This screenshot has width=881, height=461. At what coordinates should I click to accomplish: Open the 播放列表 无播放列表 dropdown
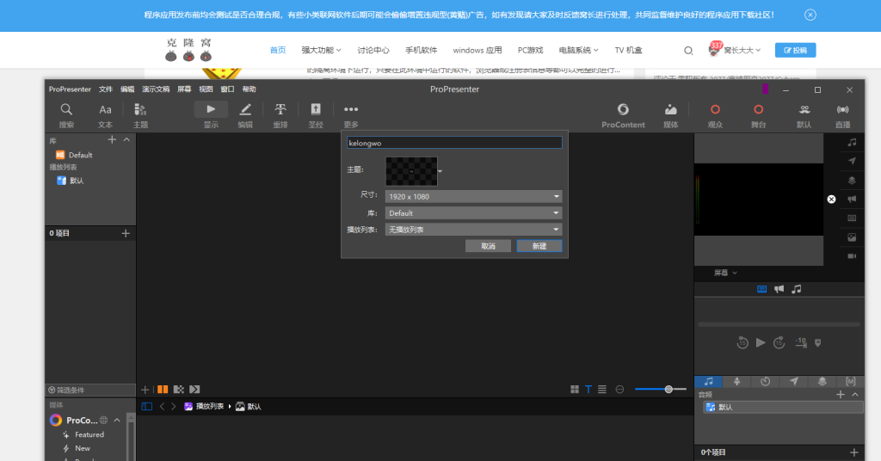(x=473, y=229)
